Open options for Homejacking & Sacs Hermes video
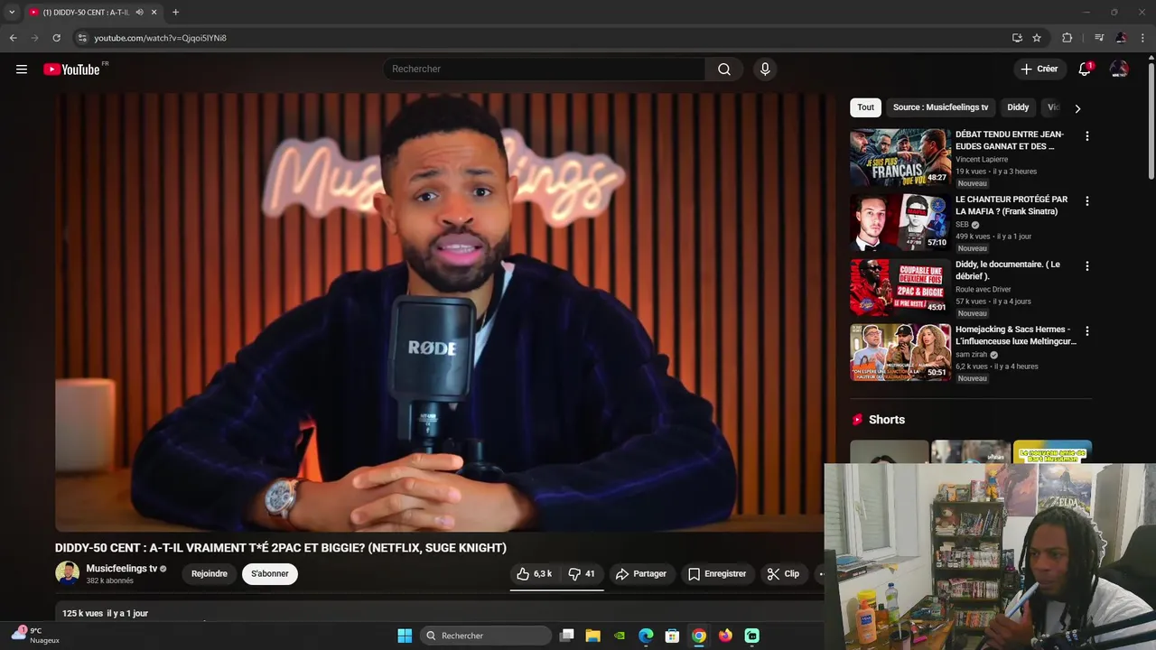 coord(1086,331)
